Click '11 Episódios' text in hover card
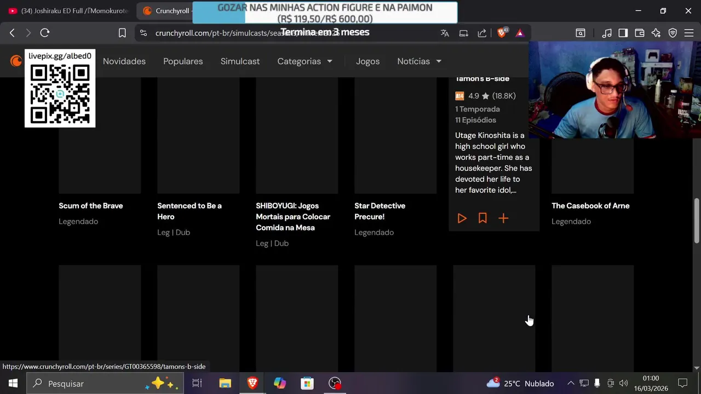Image resolution: width=701 pixels, height=394 pixels. (x=475, y=120)
